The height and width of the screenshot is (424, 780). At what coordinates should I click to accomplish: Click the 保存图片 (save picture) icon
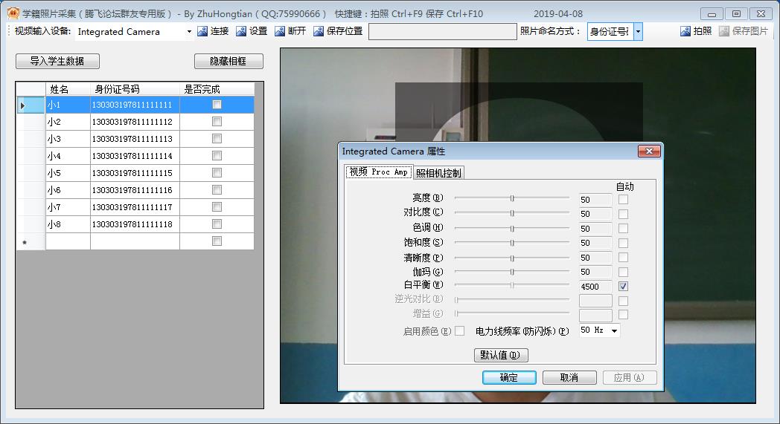[724, 31]
